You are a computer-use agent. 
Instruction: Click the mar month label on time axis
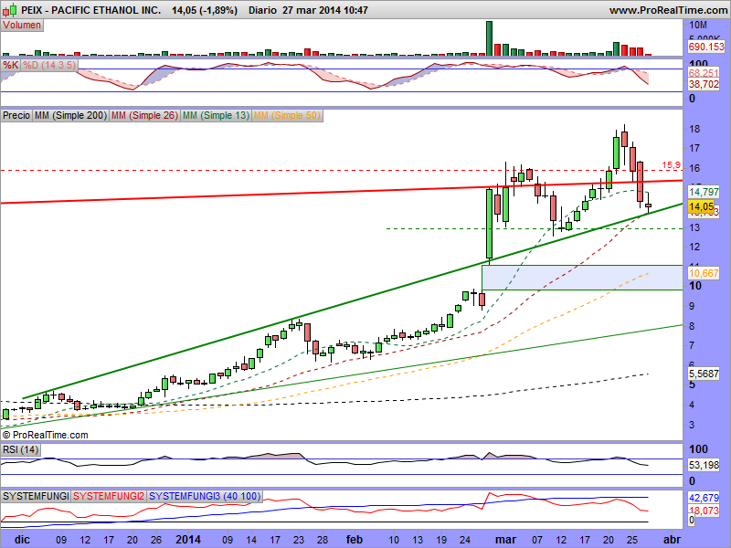coord(505,540)
